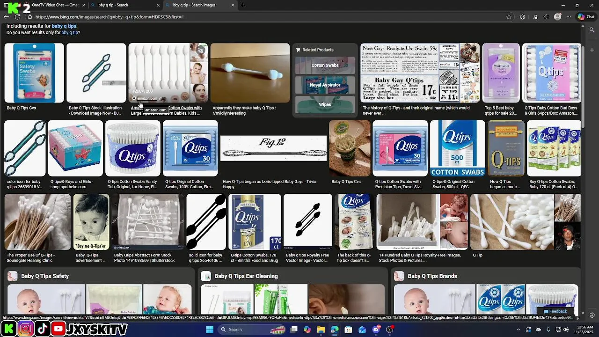
Task: Click the visual search icon on the Amazon image
Action: point(201,50)
